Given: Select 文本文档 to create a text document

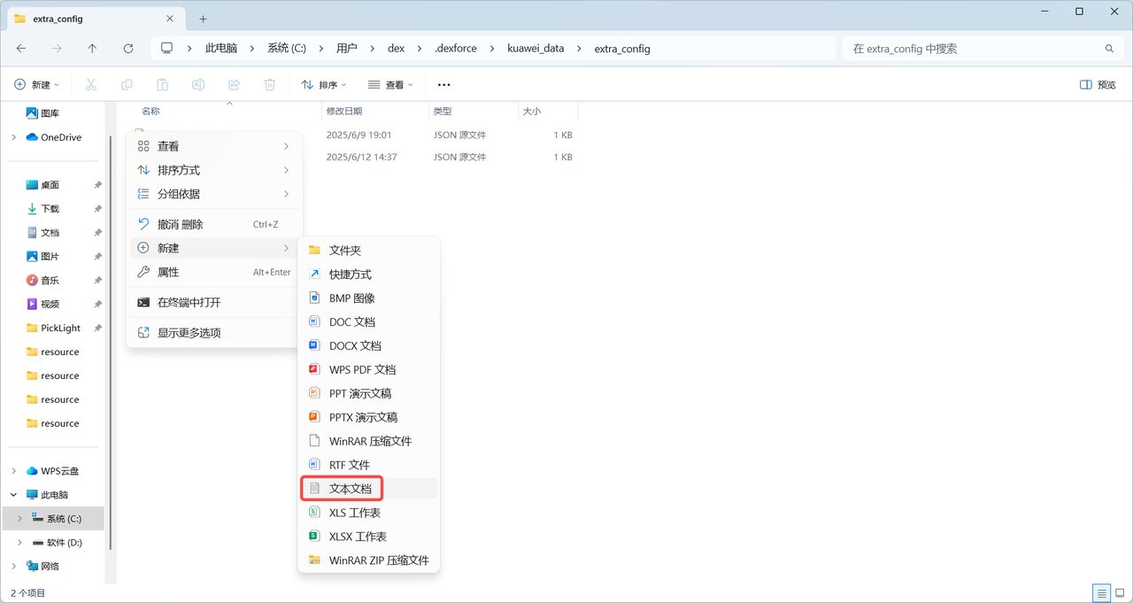Looking at the screenshot, I should (x=351, y=488).
